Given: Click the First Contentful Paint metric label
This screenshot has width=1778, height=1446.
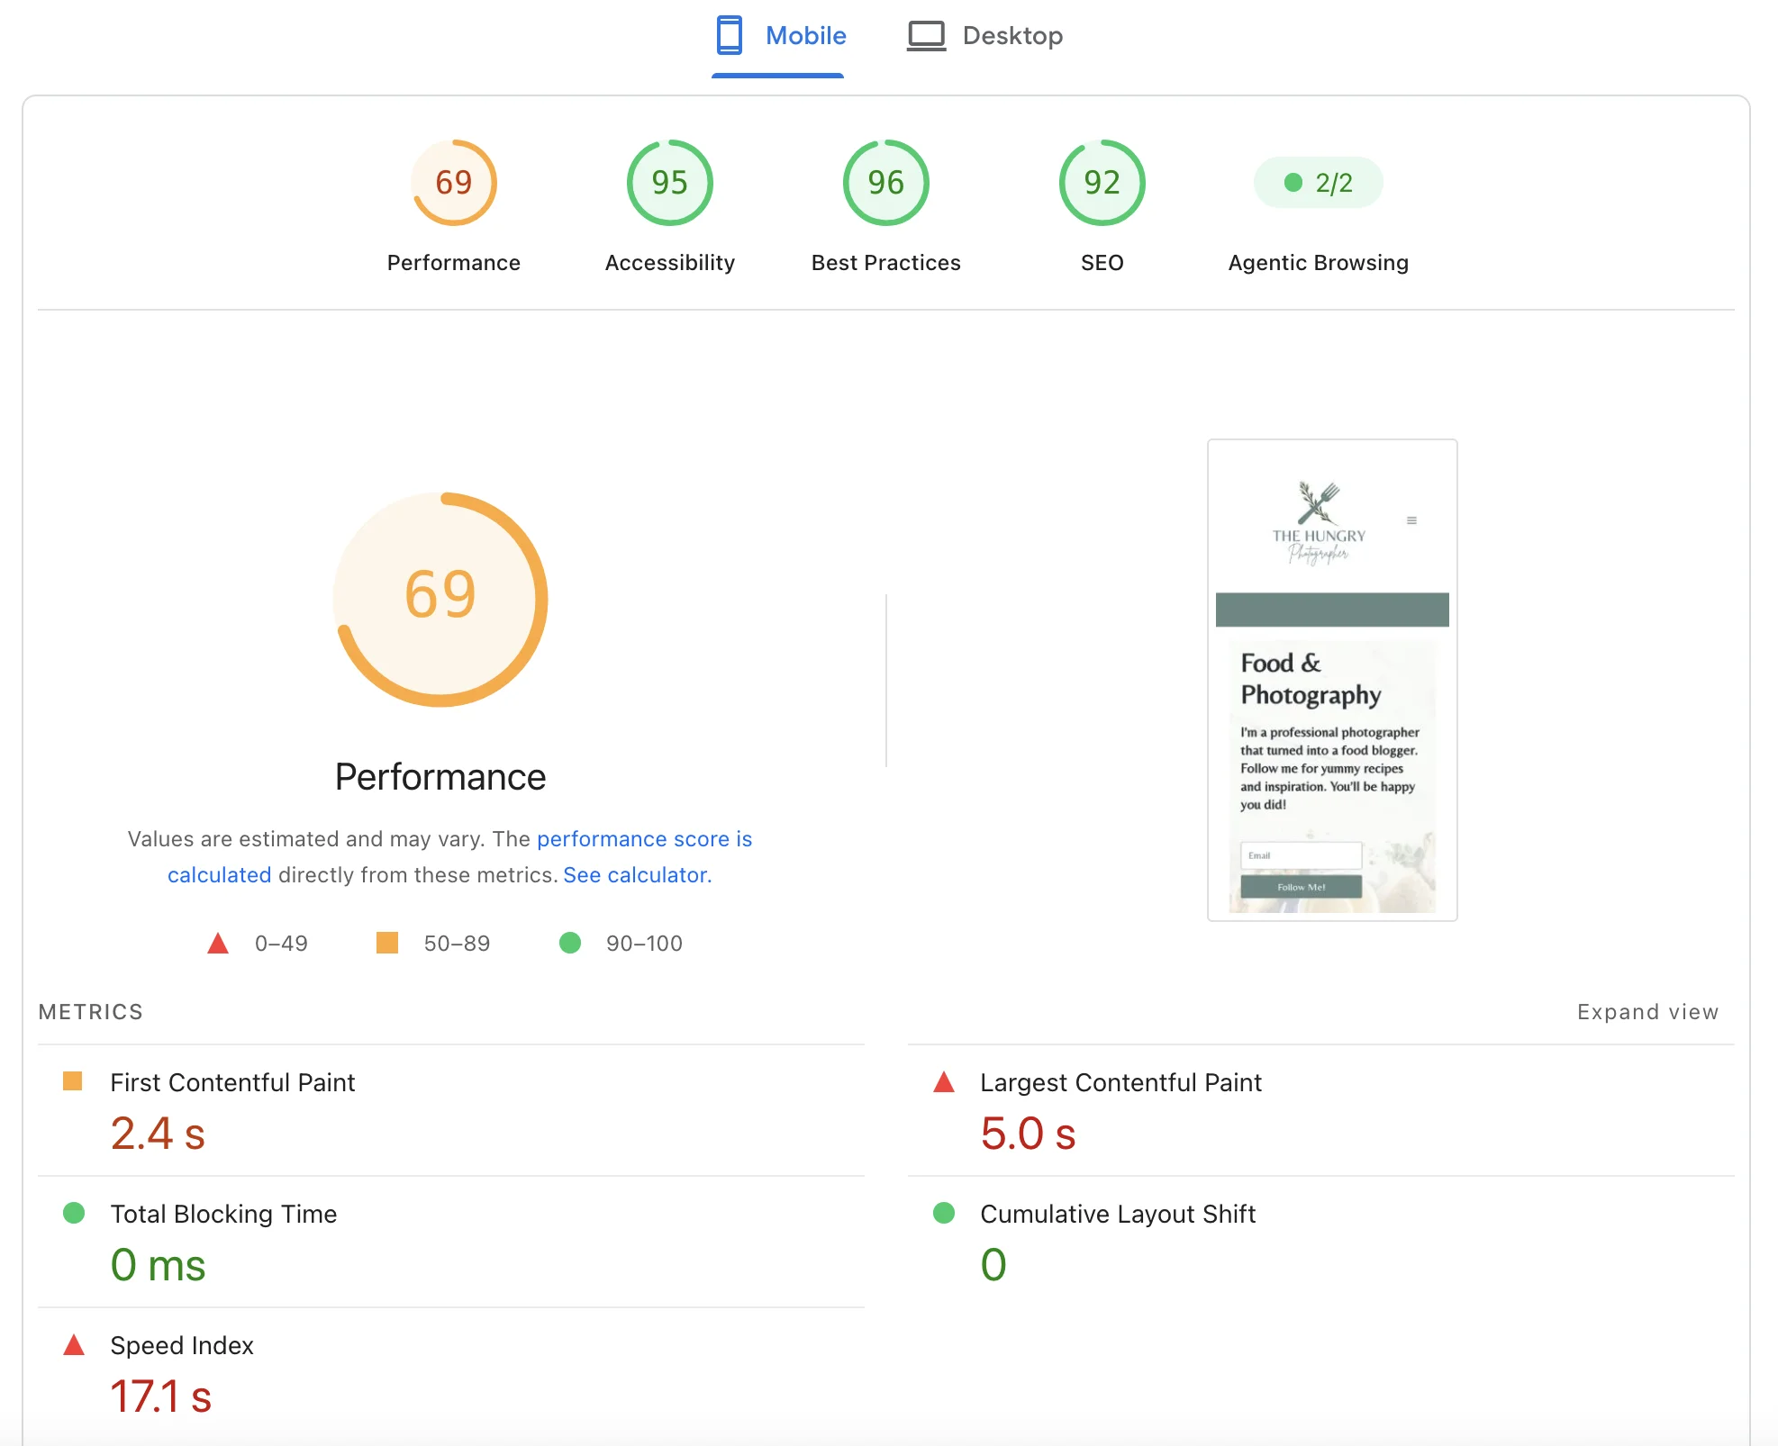Looking at the screenshot, I should point(232,1082).
